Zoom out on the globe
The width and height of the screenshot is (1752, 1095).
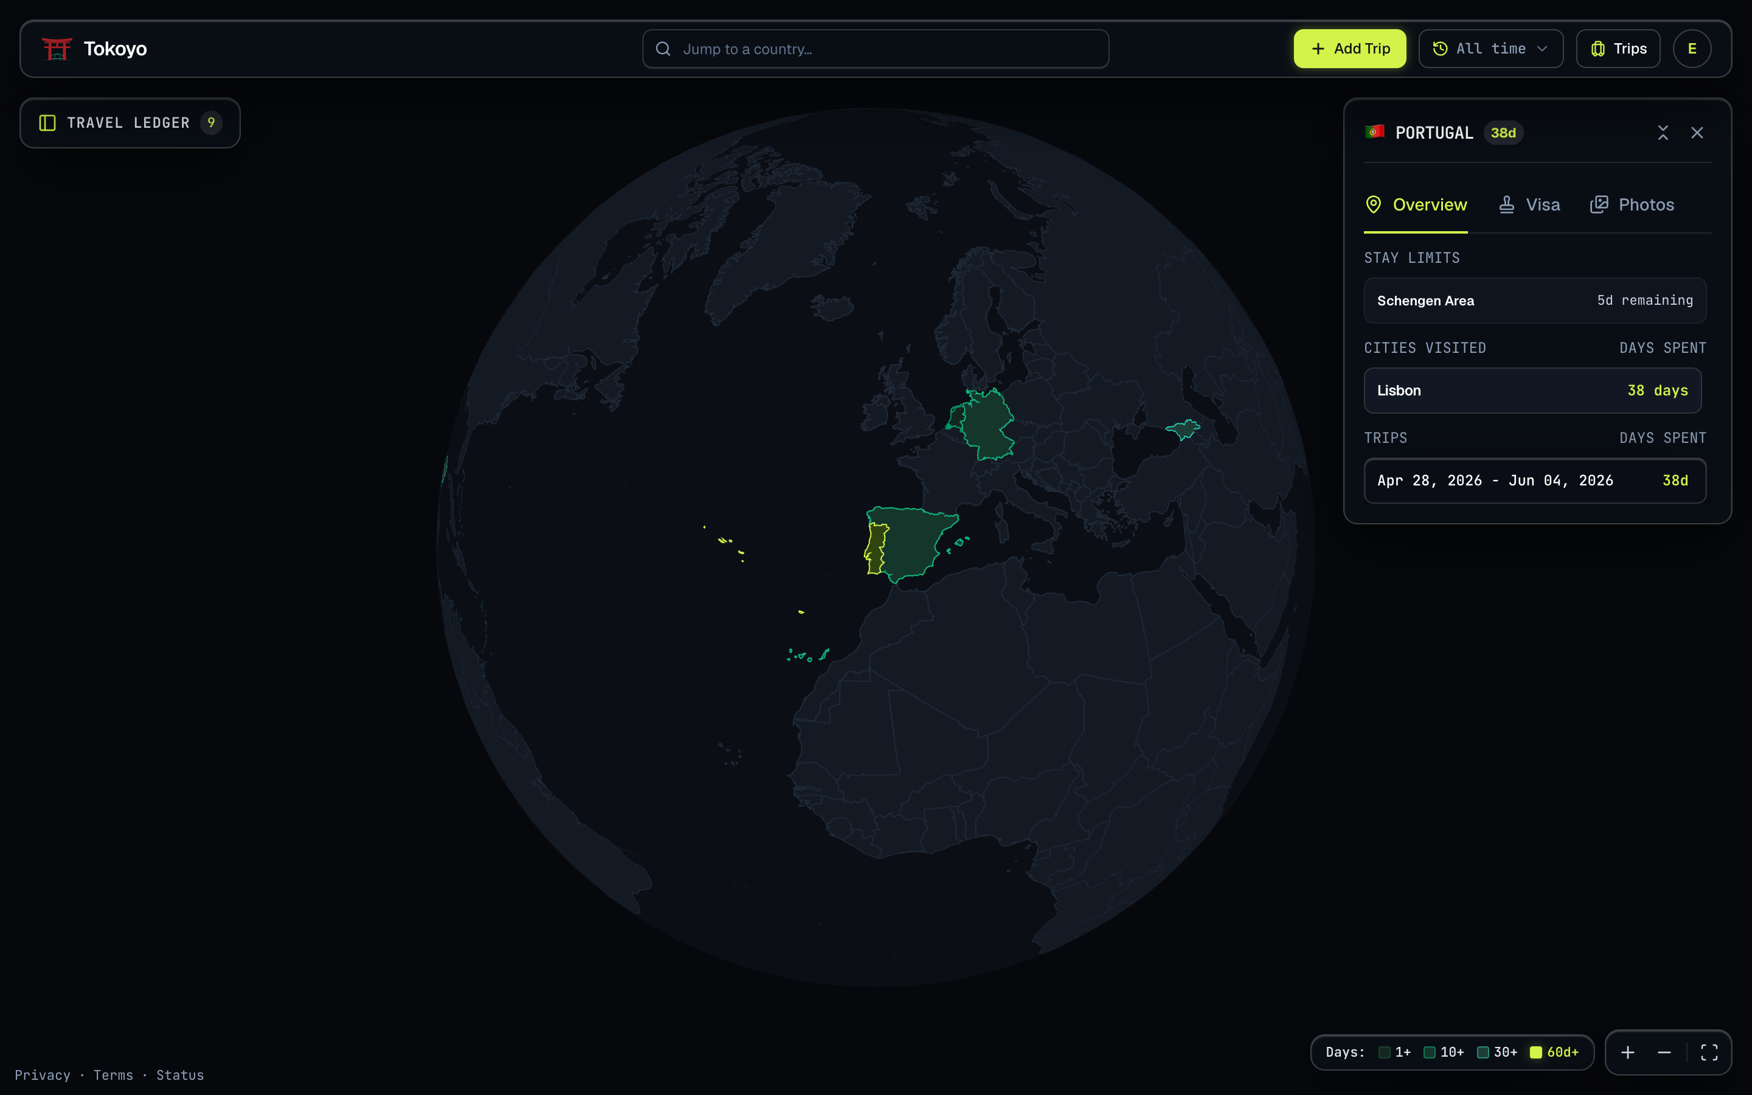point(1664,1052)
